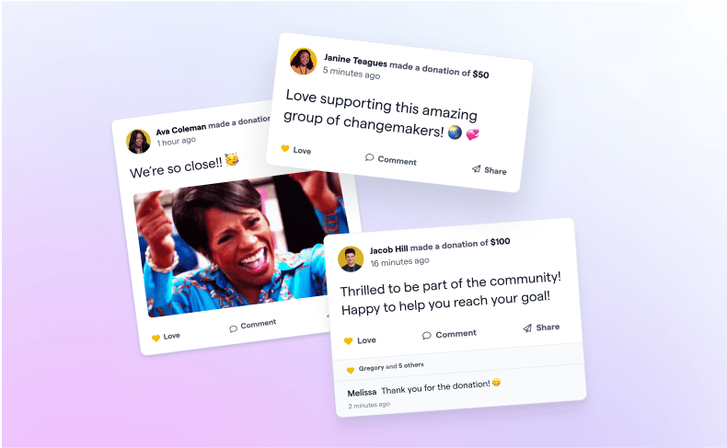Image resolution: width=727 pixels, height=448 pixels.
Task: Click Love label on Jacob Hill's post
Action: (366, 340)
